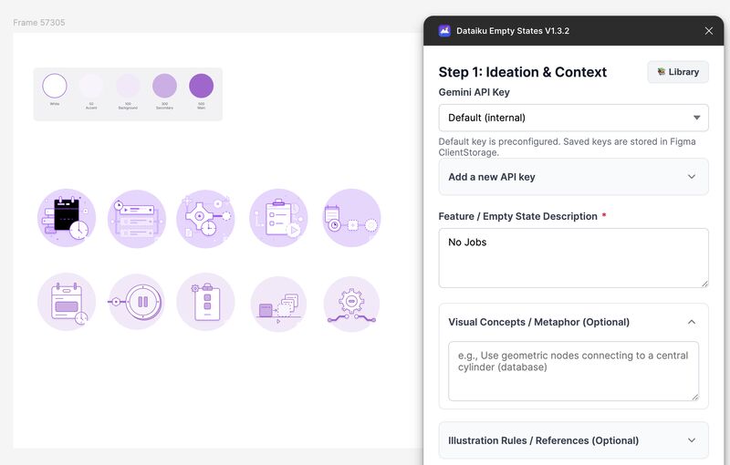Select the box with stacked copies illustration
This screenshot has width=730, height=465.
point(278,304)
